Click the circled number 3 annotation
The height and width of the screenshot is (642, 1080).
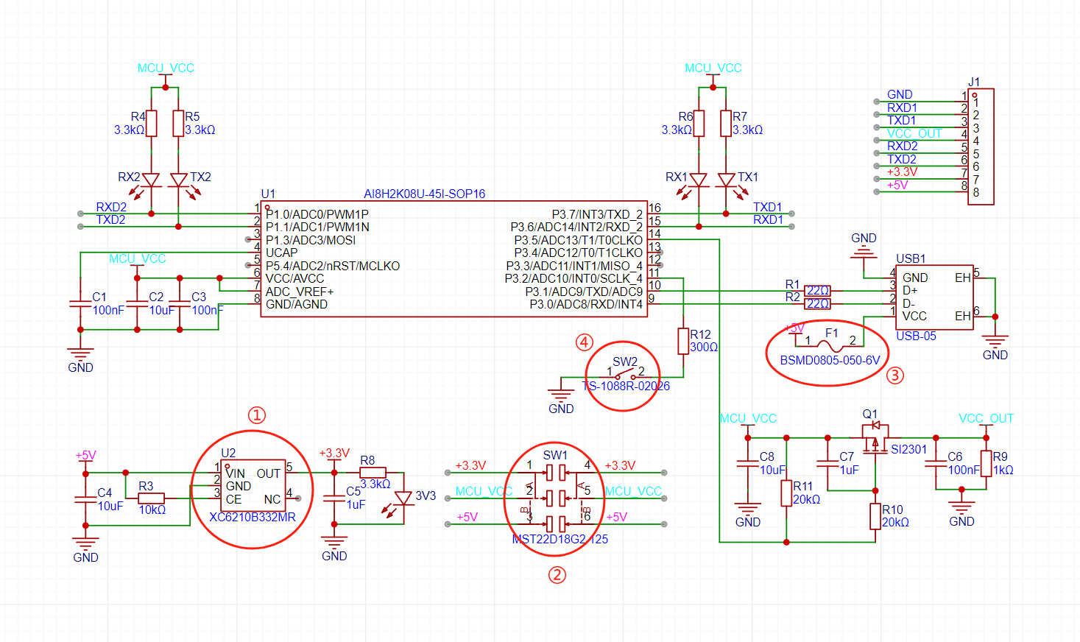click(x=894, y=375)
